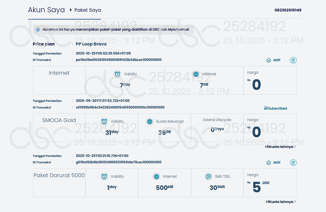This screenshot has width=326, height=212.
Task: Click the 30SMS value
Action: 217,188
